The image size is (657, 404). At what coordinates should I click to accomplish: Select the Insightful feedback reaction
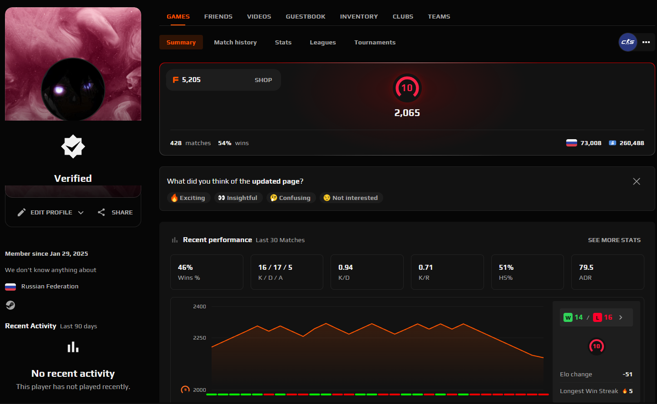238,198
